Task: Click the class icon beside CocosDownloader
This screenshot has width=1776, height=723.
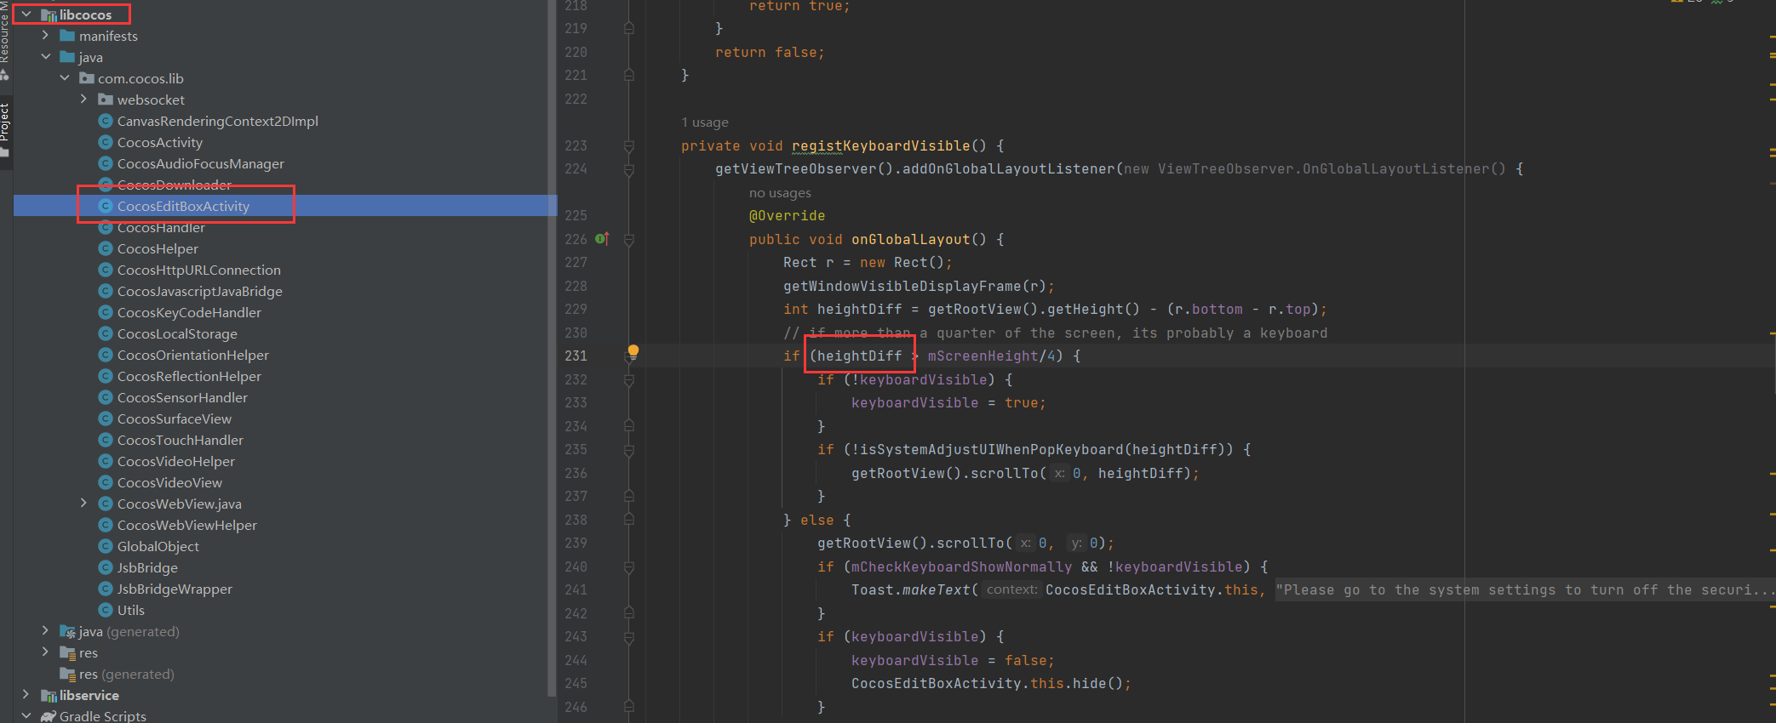Action: [x=106, y=185]
